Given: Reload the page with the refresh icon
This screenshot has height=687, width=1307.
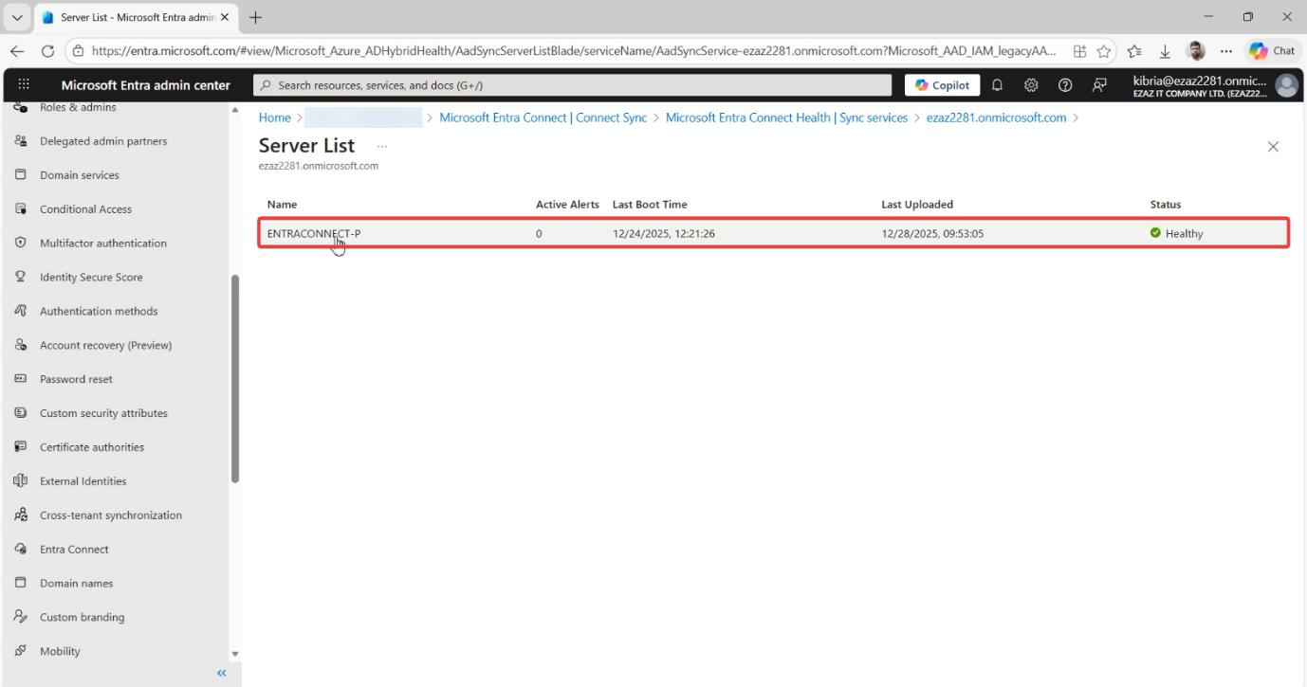Looking at the screenshot, I should pyautogui.click(x=47, y=51).
